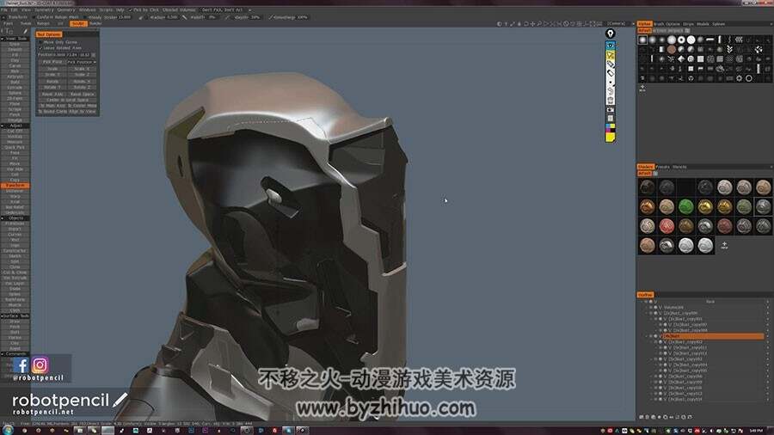Open the Symmetry menu
This screenshot has width=774, height=435.
pos(44,9)
